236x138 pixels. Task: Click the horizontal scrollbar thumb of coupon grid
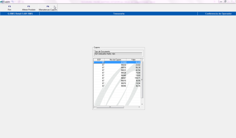click(110, 107)
